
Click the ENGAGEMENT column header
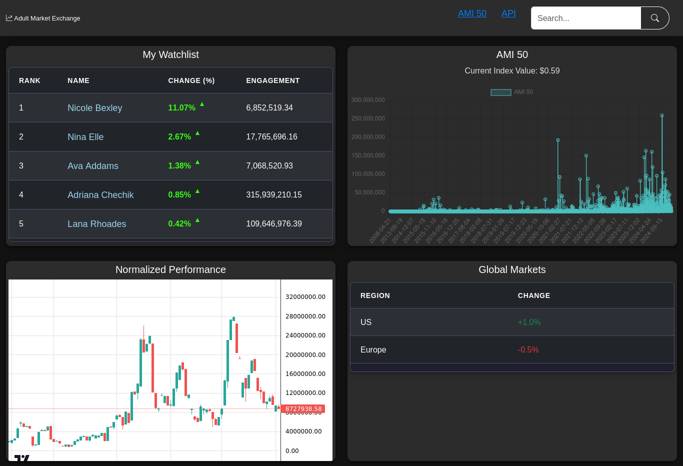coord(273,80)
